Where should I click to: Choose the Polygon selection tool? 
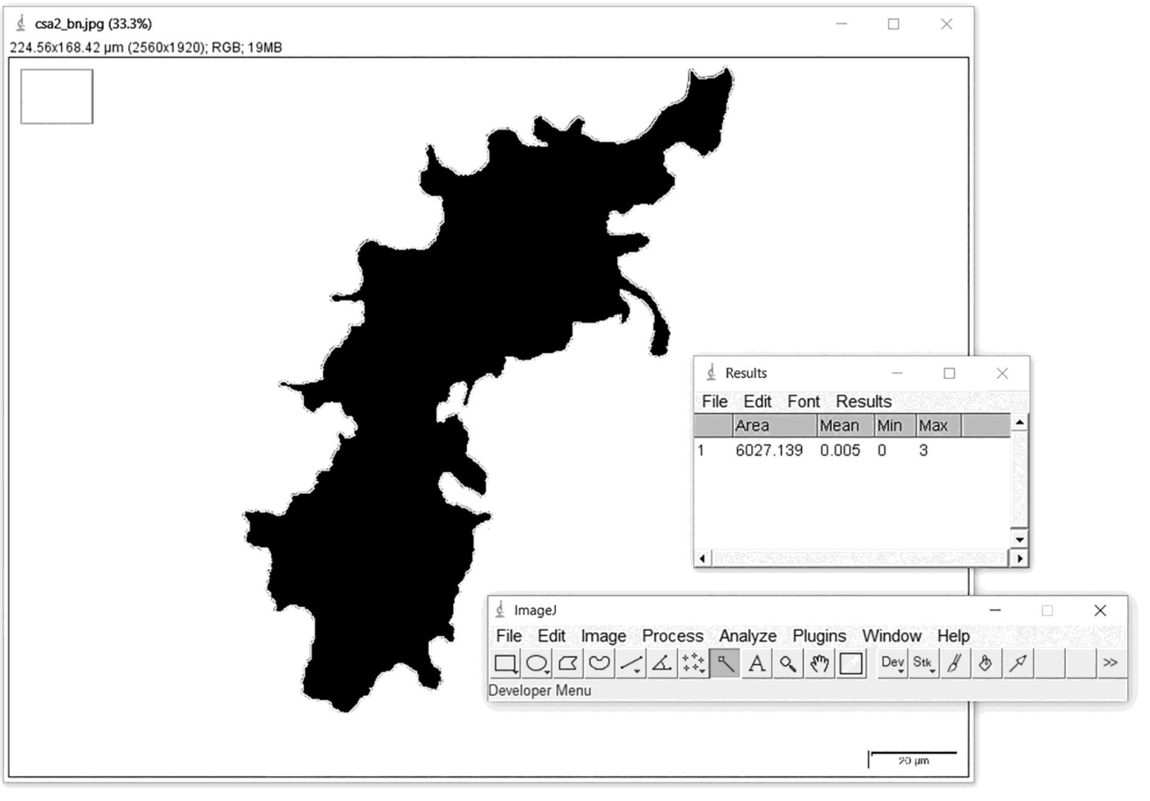[x=568, y=663]
